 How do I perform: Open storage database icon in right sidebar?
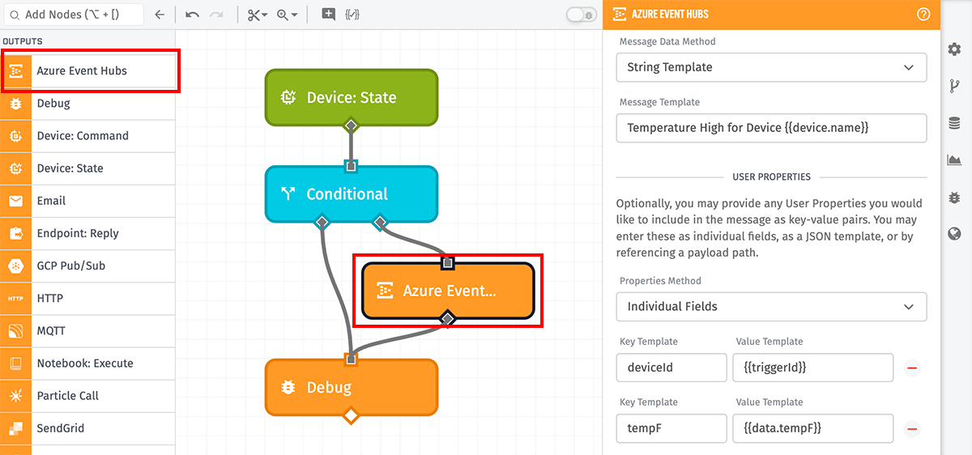(x=955, y=123)
